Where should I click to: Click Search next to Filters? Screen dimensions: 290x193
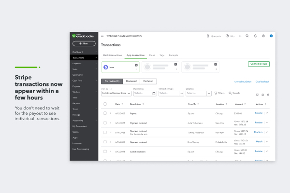click(234, 93)
